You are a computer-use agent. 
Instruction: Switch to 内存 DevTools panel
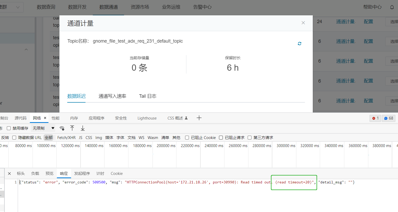(x=74, y=118)
